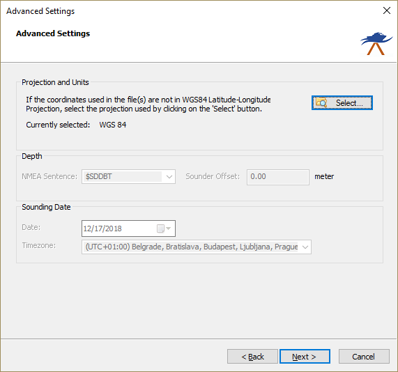Expand the Timezone chevron arrow
Image resolution: width=398 pixels, height=372 pixels.
coord(305,247)
